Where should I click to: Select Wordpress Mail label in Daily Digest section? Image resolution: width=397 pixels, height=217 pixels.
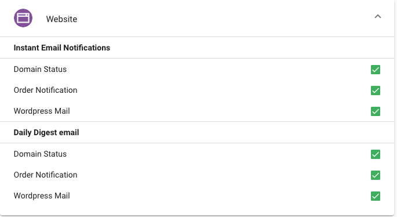pyautogui.click(x=42, y=196)
